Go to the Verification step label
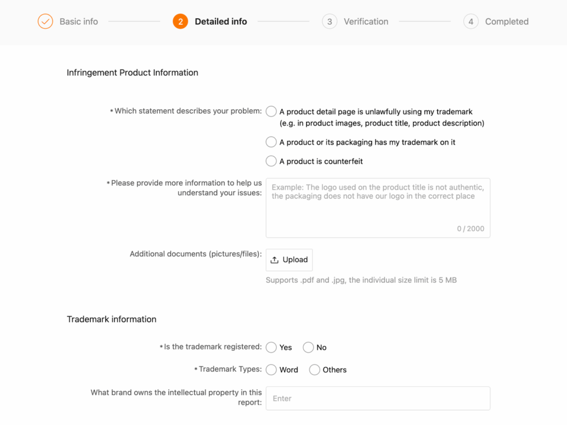This screenshot has width=567, height=425. (366, 22)
